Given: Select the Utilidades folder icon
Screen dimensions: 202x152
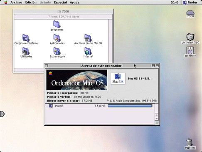Looking at the screenshot, I should (x=26, y=51).
